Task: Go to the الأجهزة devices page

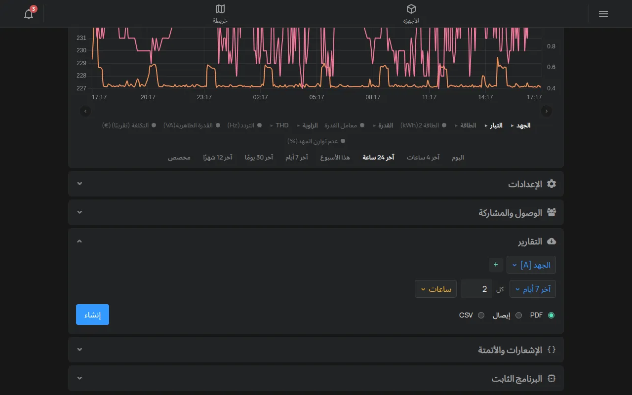Action: click(x=411, y=14)
